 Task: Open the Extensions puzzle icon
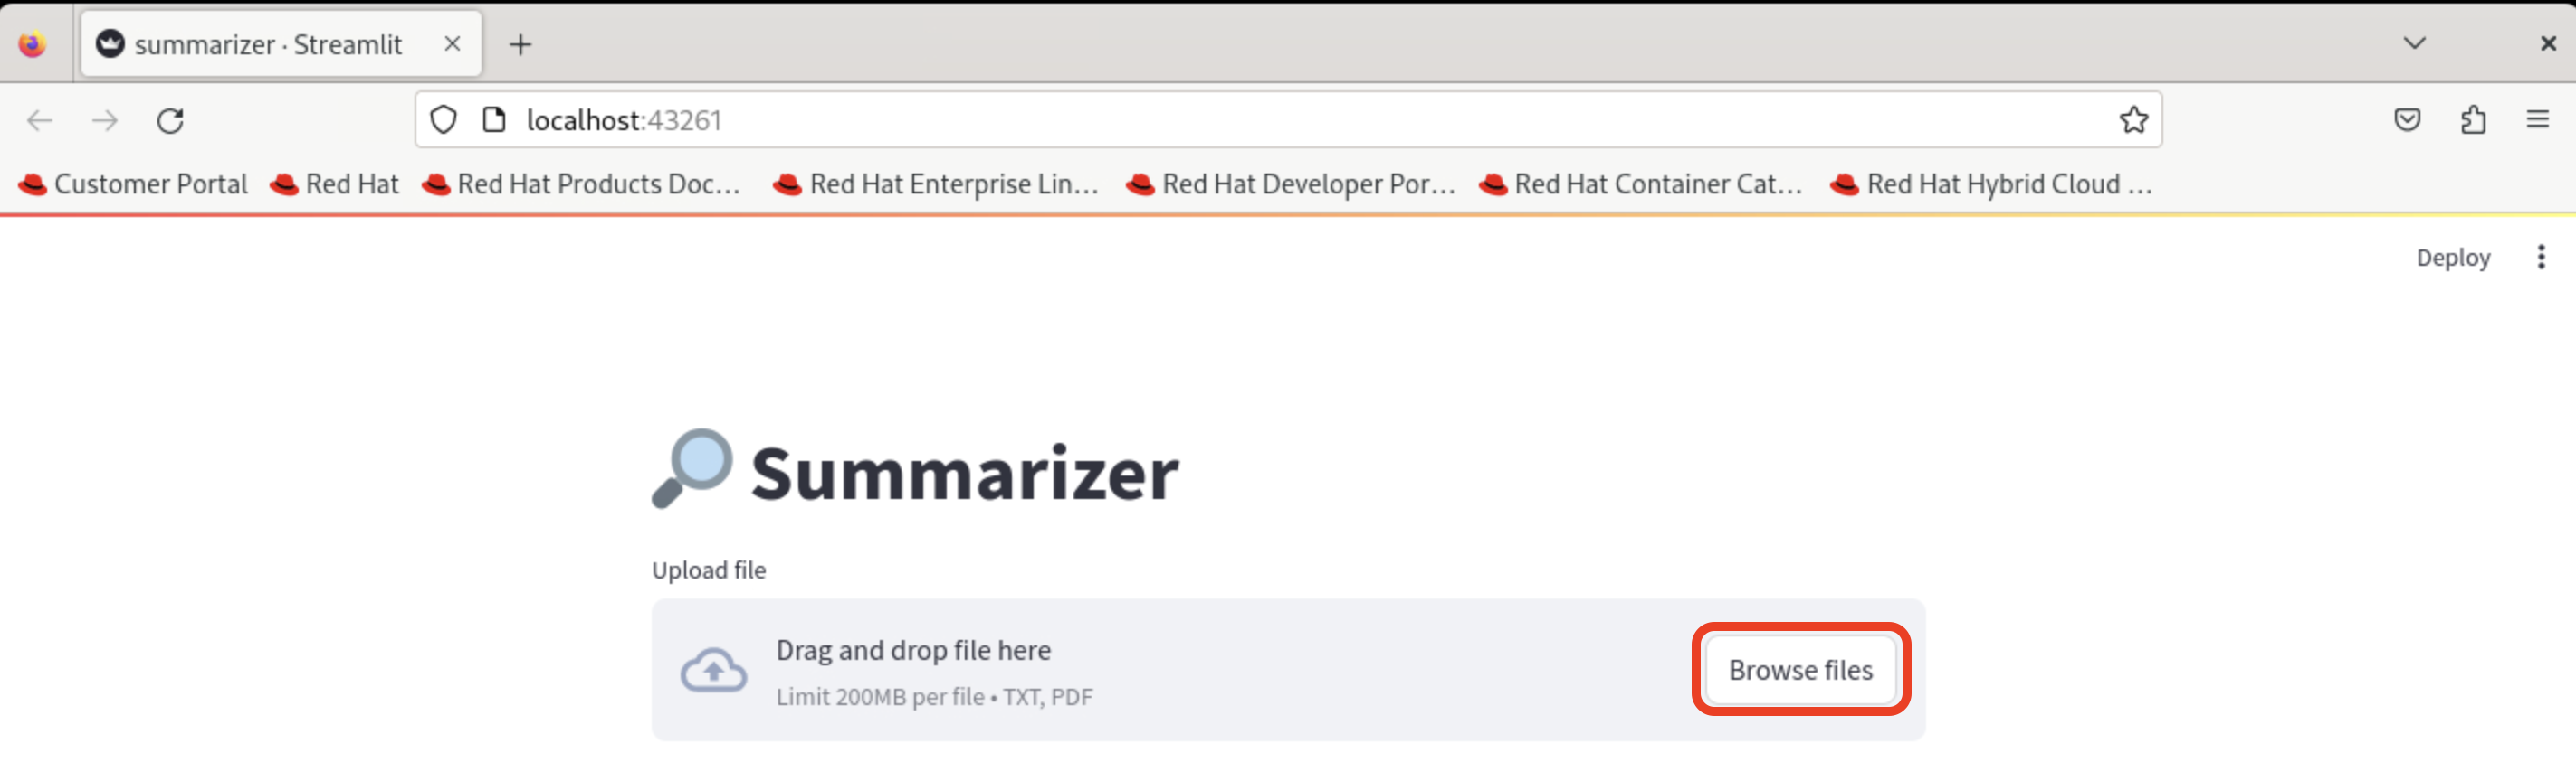2473,120
